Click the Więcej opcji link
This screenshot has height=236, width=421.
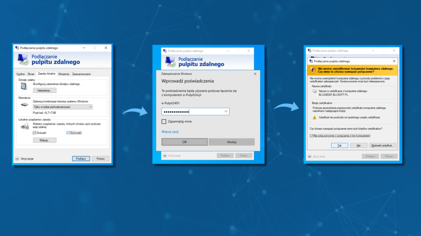[170, 132]
